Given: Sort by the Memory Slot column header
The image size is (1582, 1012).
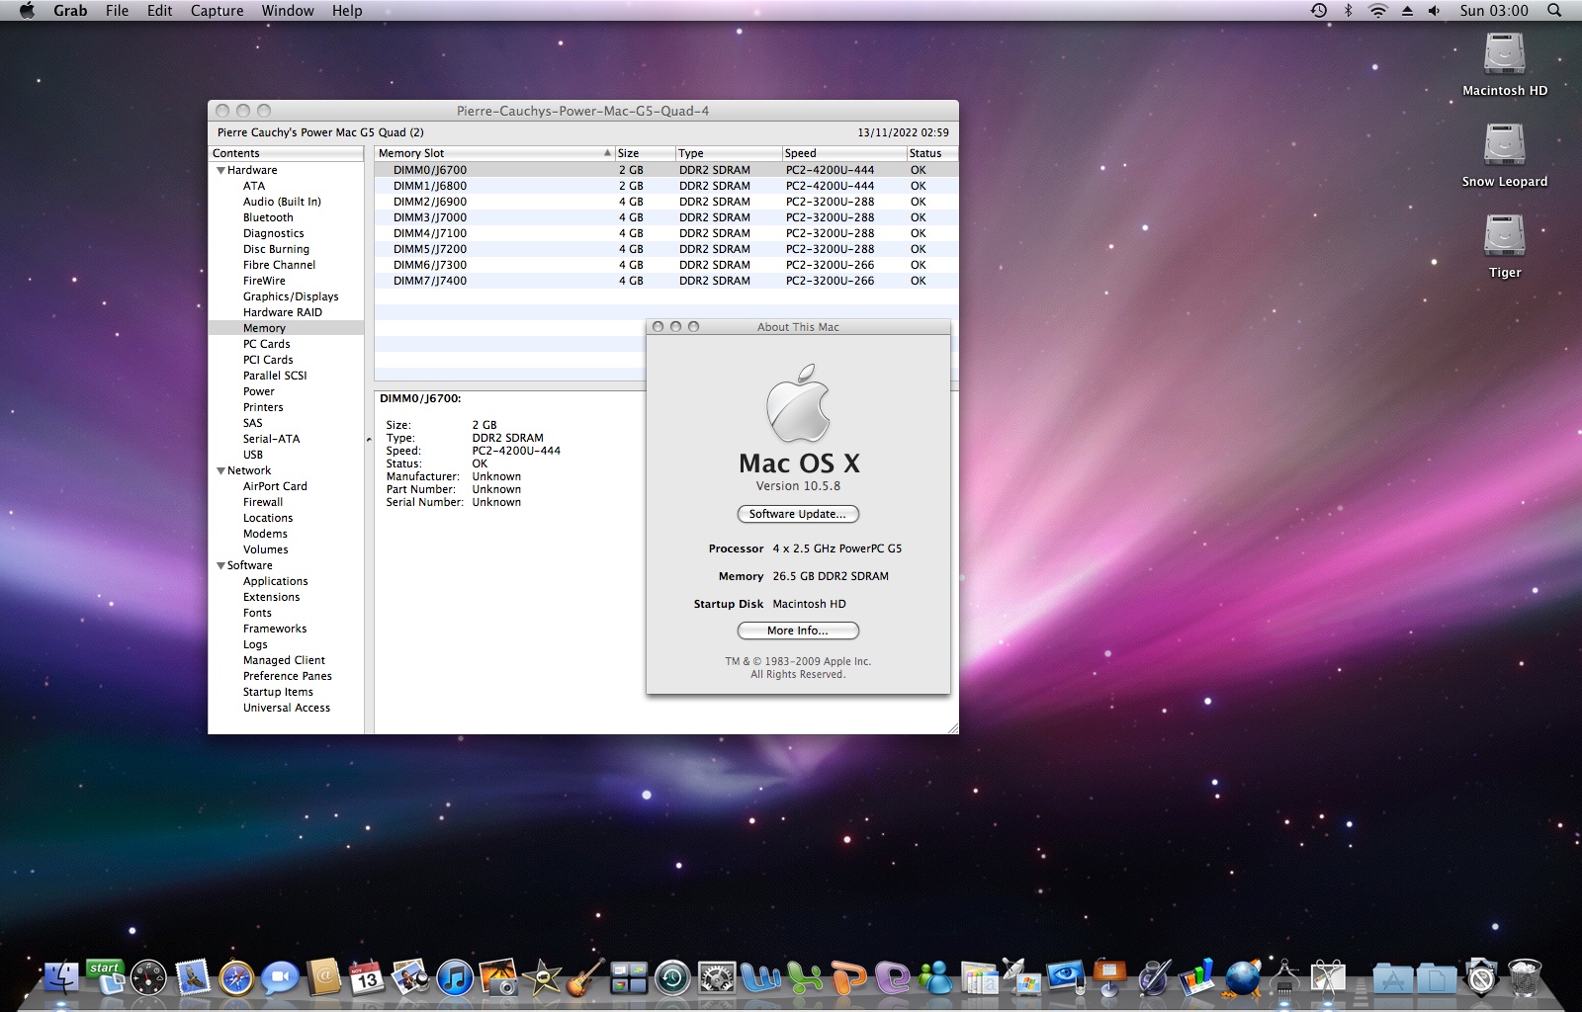Looking at the screenshot, I should point(489,153).
